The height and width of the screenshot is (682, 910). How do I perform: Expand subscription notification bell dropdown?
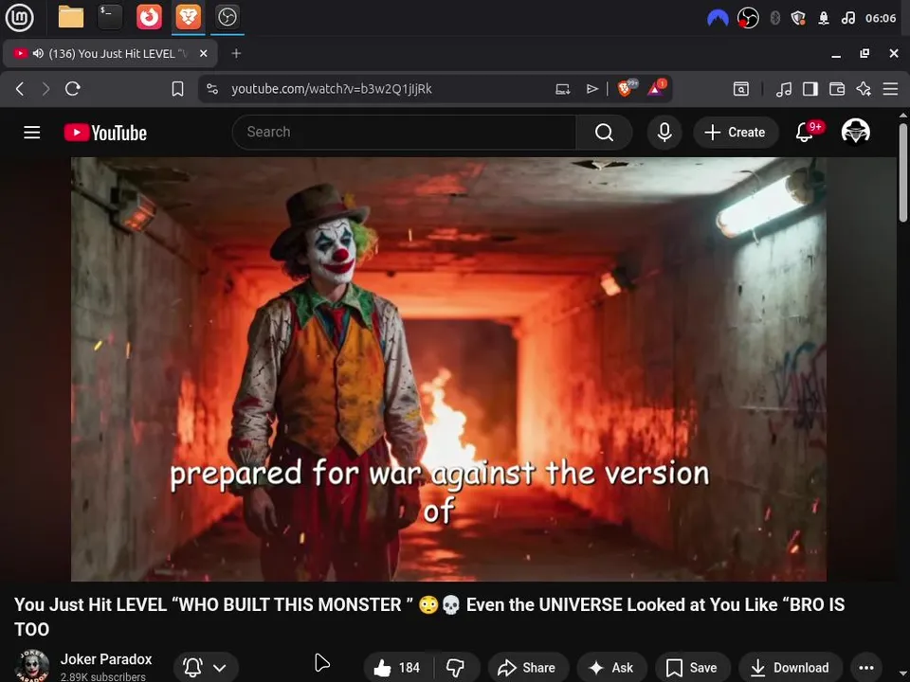point(206,668)
